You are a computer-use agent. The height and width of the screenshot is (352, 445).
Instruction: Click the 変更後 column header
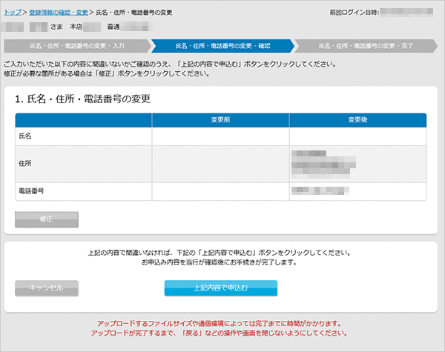(x=357, y=119)
